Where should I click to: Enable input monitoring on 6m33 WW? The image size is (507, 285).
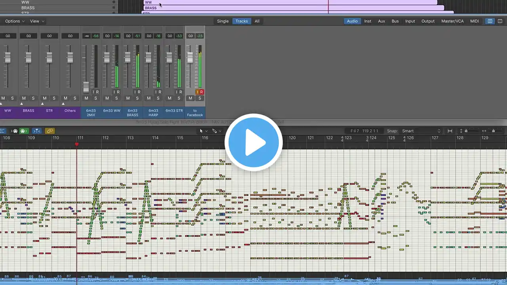point(114,92)
